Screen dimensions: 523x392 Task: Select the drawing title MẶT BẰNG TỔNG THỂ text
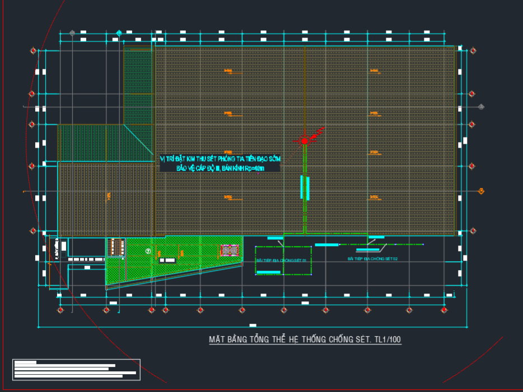(x=305, y=339)
